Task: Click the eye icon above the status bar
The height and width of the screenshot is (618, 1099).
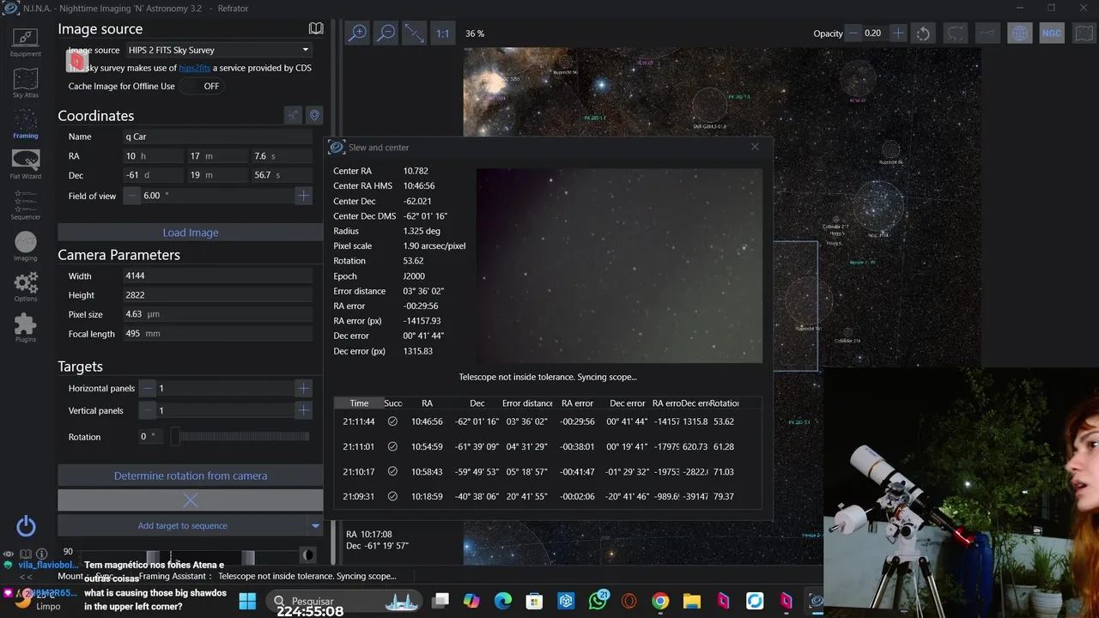Action: [x=9, y=554]
